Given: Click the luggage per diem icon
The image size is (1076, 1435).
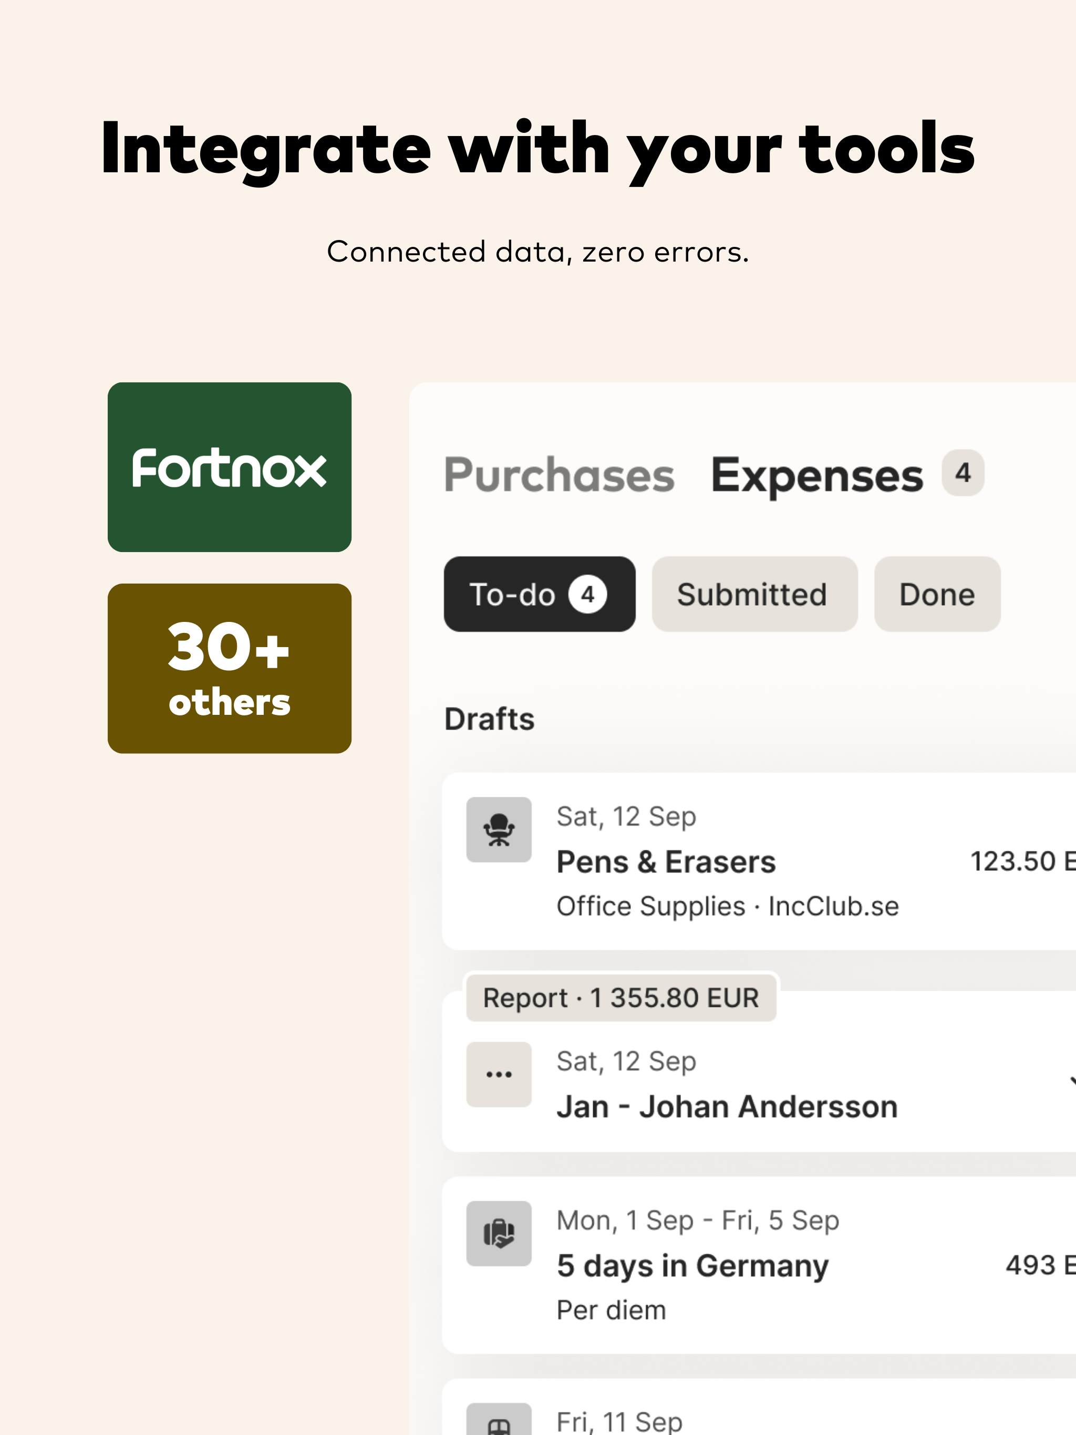Looking at the screenshot, I should coord(499,1233).
